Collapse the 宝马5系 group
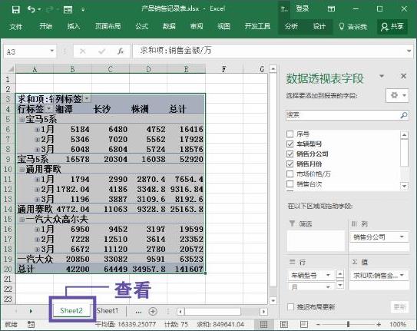The image size is (417, 331). pos(22,120)
